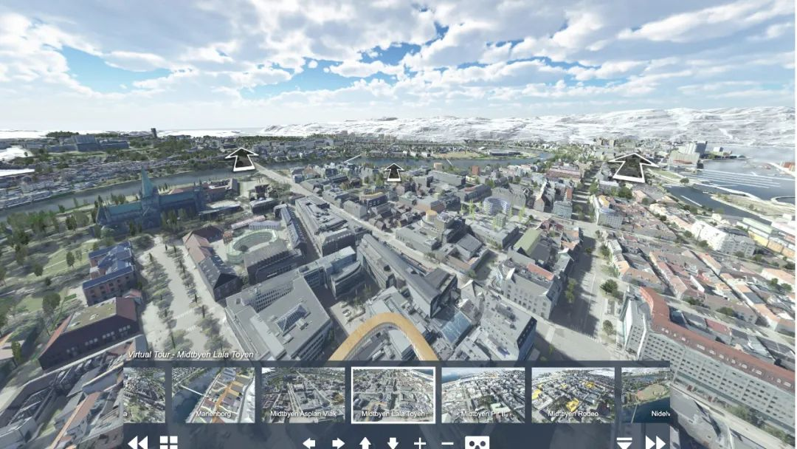Collapse the control bar with down-triangle icon

625,443
